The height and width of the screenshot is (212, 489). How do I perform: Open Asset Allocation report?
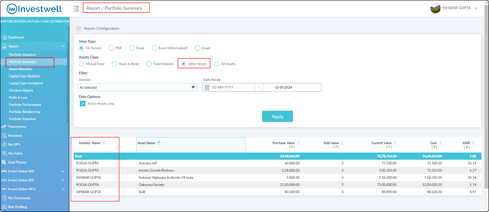pos(20,69)
